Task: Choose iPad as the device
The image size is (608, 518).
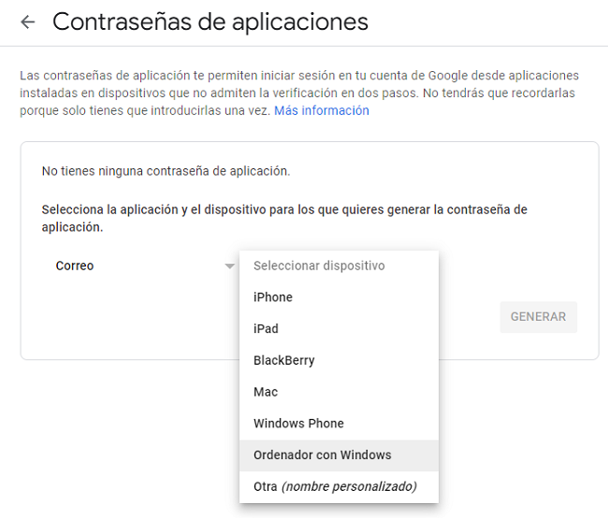Action: [x=266, y=329]
